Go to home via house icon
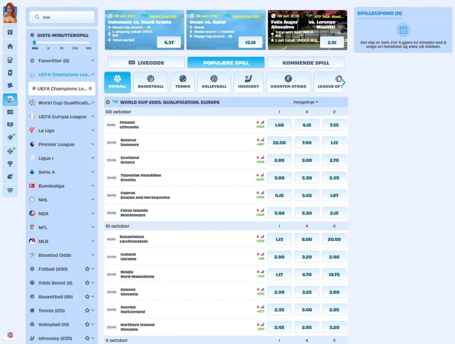This screenshot has width=455, height=344. click(x=10, y=46)
